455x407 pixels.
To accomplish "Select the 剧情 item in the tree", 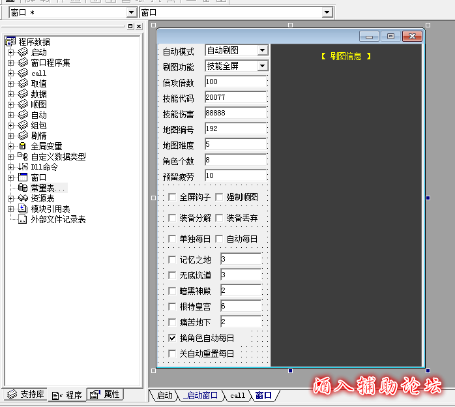I will pos(38,136).
